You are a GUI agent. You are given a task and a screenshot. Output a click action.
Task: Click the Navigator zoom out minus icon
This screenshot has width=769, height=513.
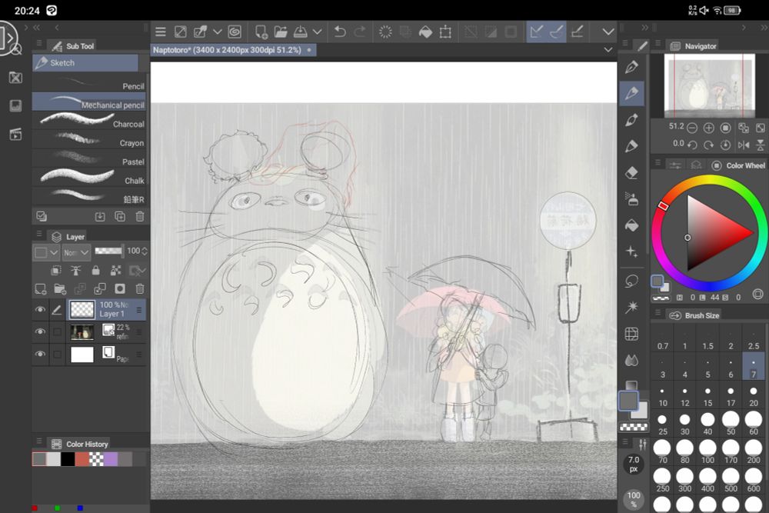(x=692, y=128)
